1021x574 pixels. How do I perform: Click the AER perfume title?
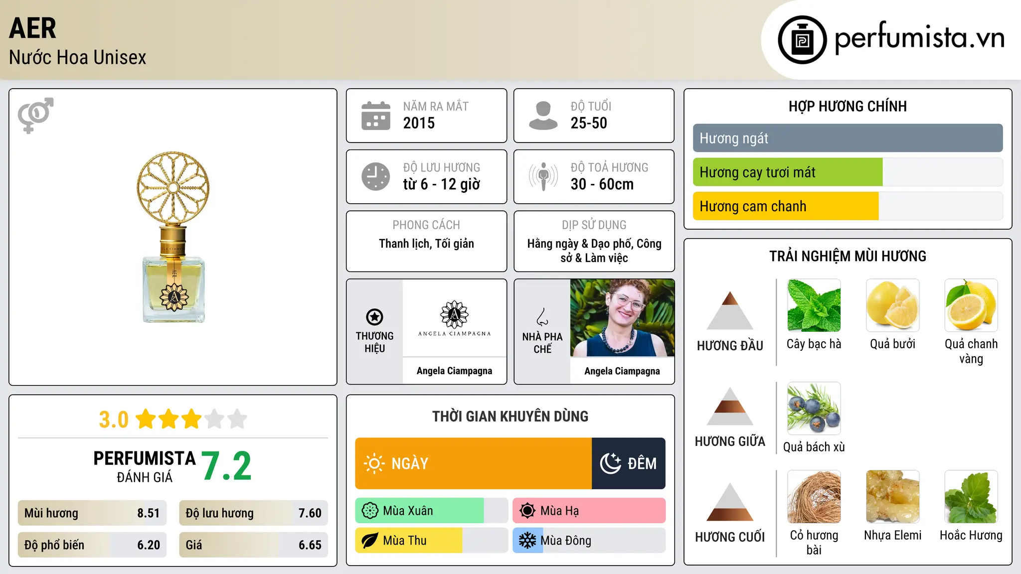(x=32, y=28)
